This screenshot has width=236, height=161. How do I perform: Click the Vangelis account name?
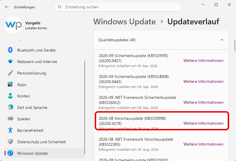coord(33,23)
